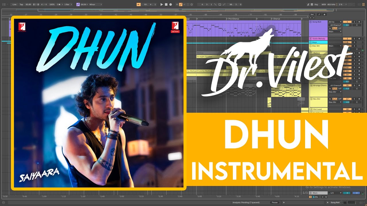Toggle Grungy Chorus track activator 16

coord(347,85)
